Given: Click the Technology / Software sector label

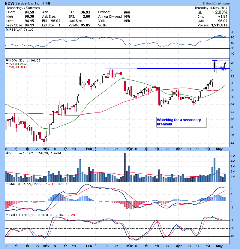Looking at the screenshot, I should click(x=23, y=8).
